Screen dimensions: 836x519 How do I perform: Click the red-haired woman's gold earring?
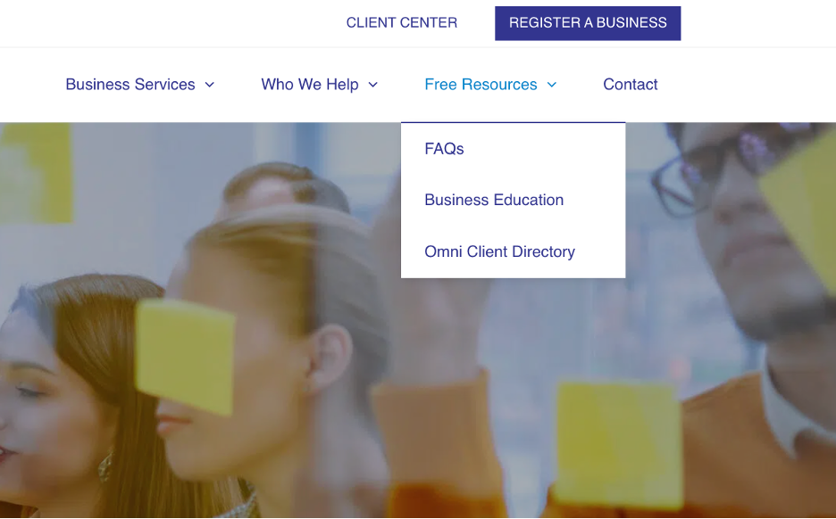click(x=105, y=466)
